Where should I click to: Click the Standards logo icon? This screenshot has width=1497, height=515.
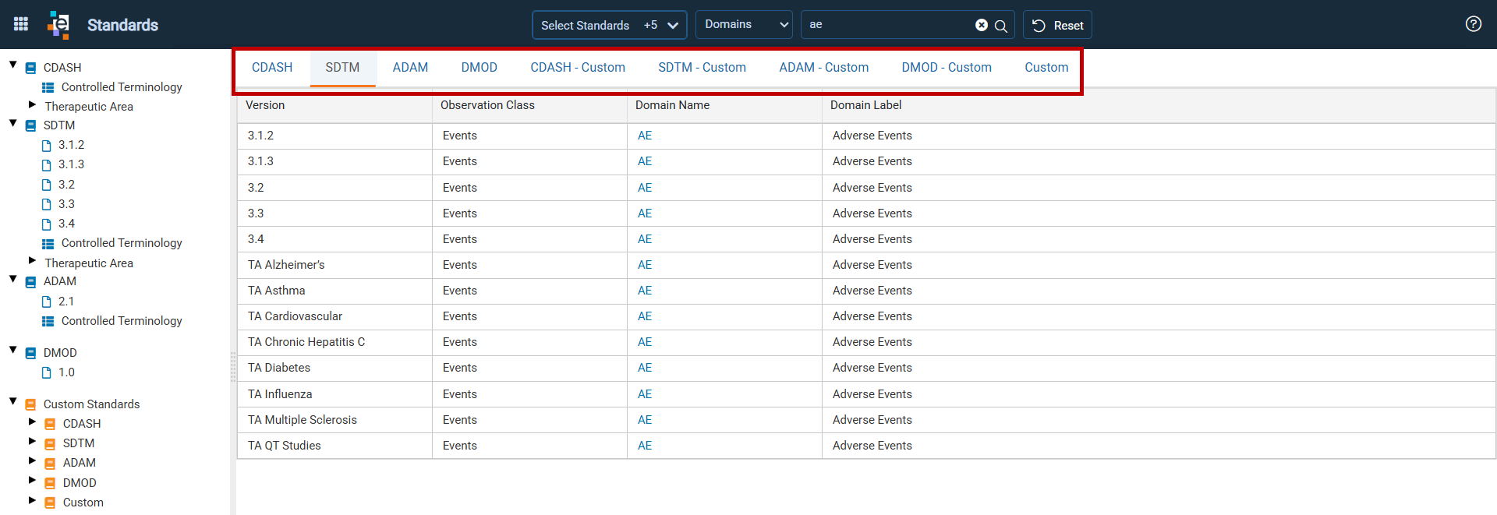[x=58, y=24]
